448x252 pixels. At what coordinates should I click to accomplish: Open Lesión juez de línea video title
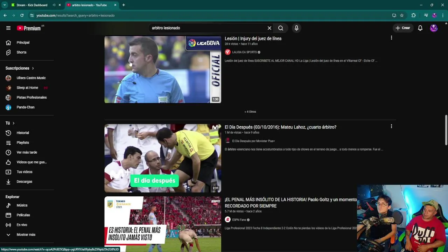tap(253, 38)
